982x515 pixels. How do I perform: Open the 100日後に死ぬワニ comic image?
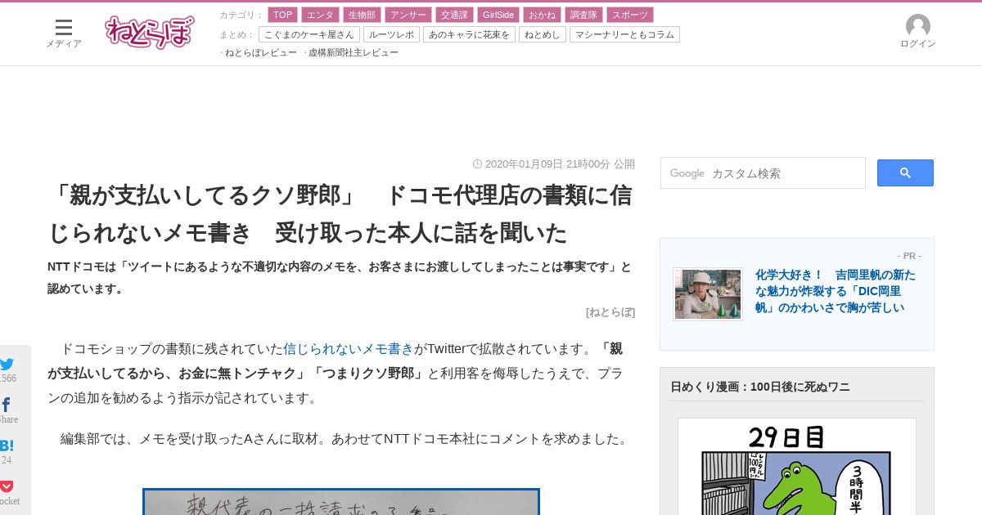pos(796,467)
